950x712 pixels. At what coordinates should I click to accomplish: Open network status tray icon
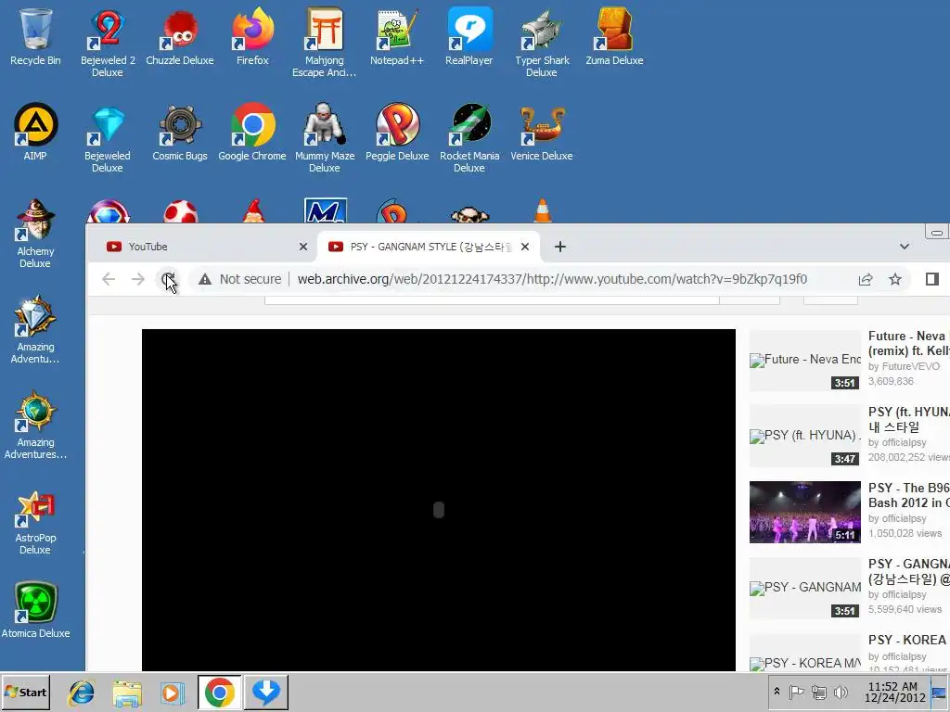[x=818, y=692]
